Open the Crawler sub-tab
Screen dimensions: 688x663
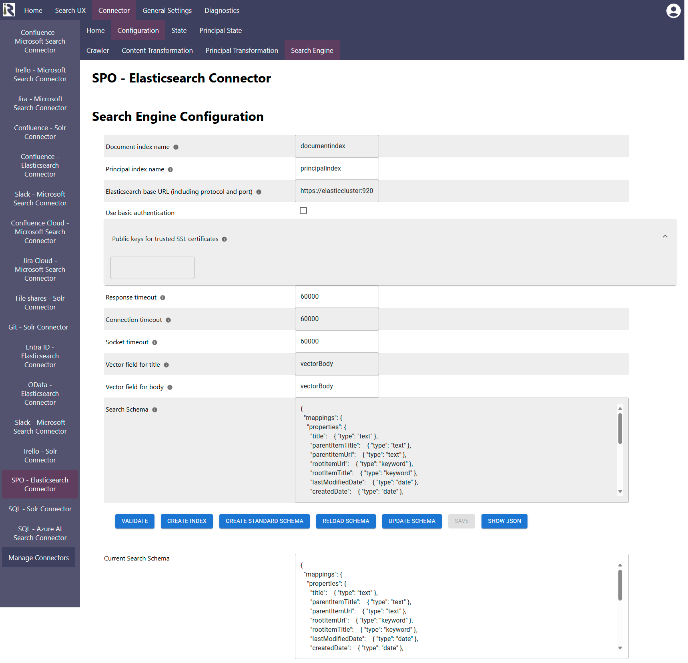(98, 50)
